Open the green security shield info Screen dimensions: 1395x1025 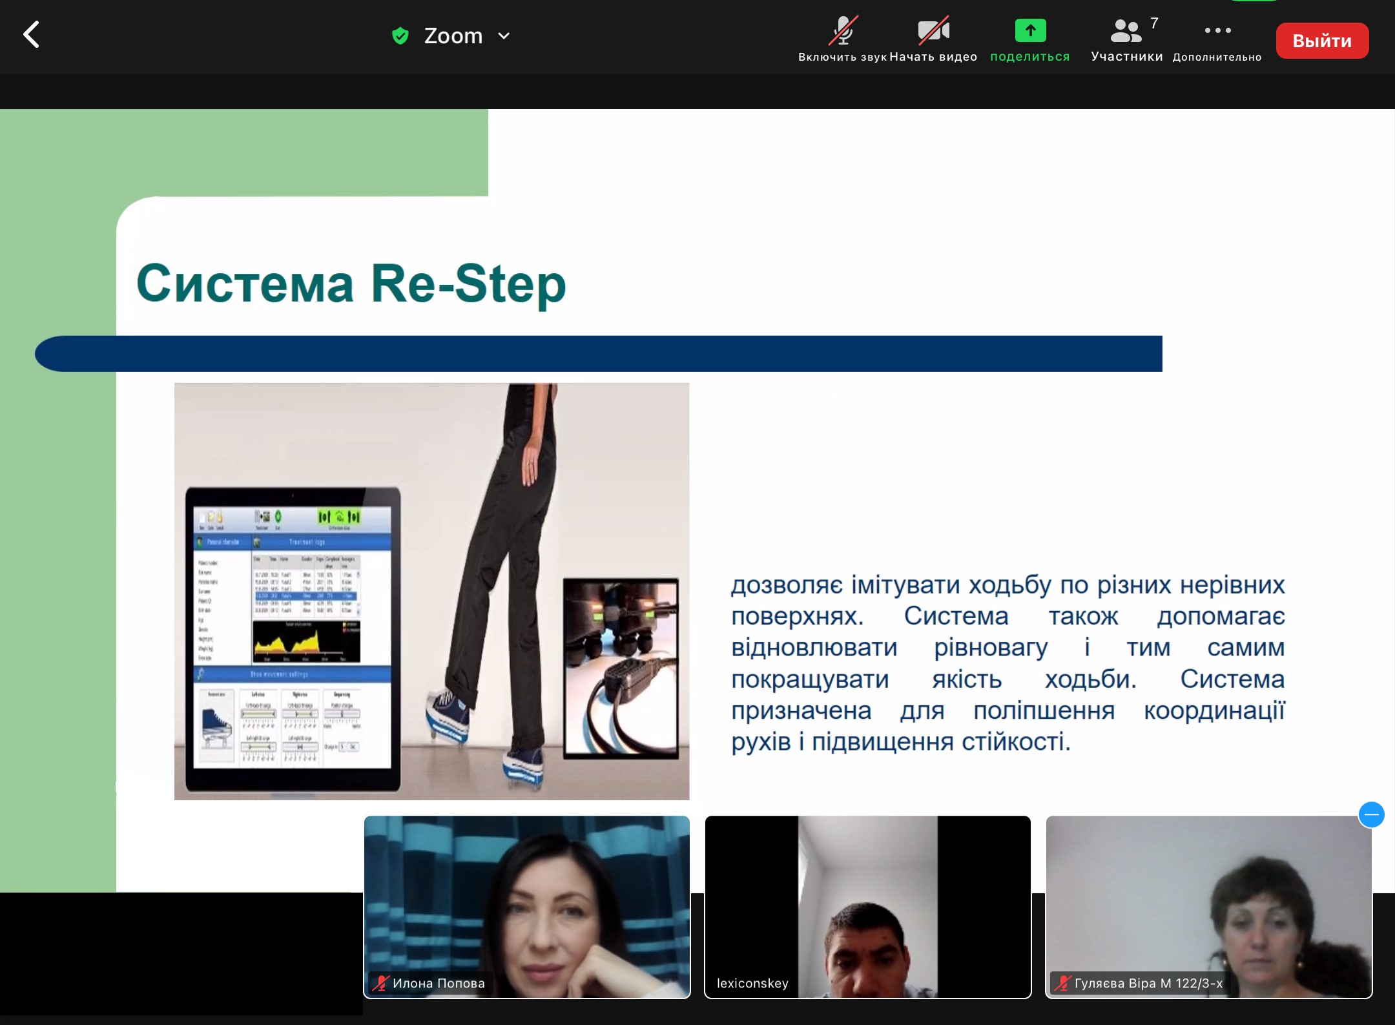click(x=400, y=36)
